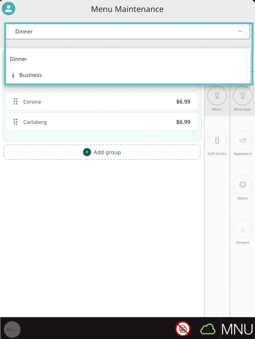Click the Dinner menu combo box field
Screen dimensions: 255x339
tap(127, 32)
